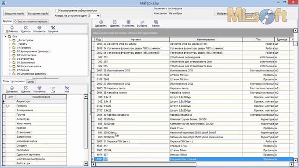This screenshot has height=168, width=299.
Task: Expand the 05.Заполнения tree node
Action: coord(10,63)
